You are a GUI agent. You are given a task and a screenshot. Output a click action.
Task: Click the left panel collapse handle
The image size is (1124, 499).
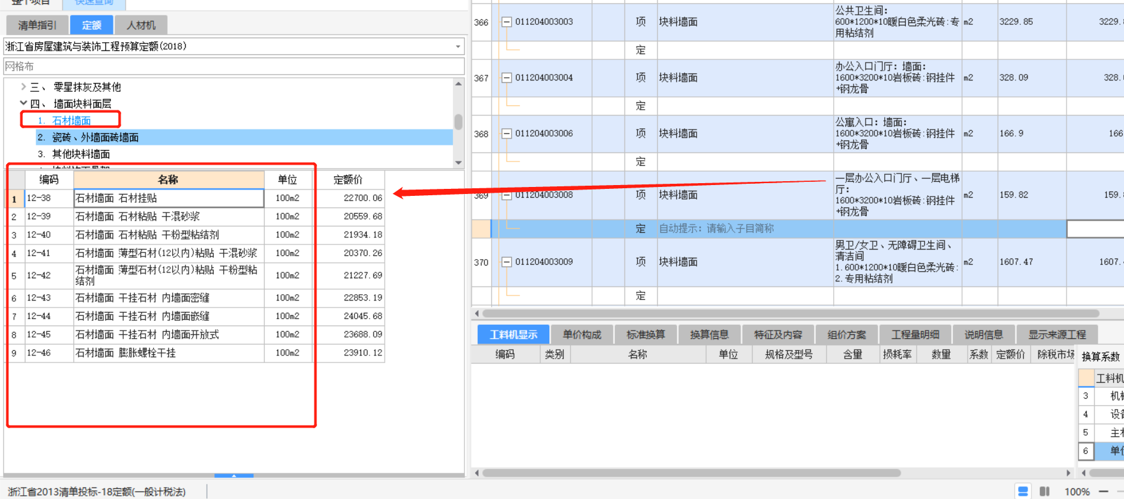(233, 475)
